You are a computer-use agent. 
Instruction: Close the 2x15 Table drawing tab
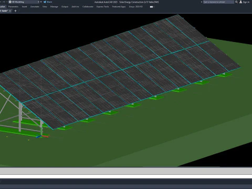[10, 11]
